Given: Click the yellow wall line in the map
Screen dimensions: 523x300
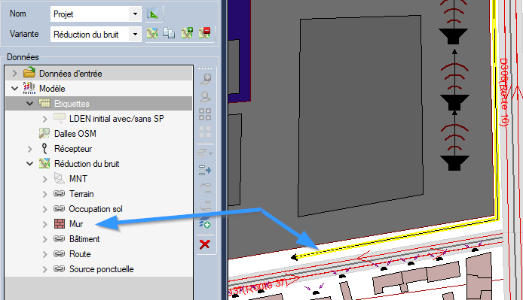Looking at the screenshot, I should pos(397,238).
